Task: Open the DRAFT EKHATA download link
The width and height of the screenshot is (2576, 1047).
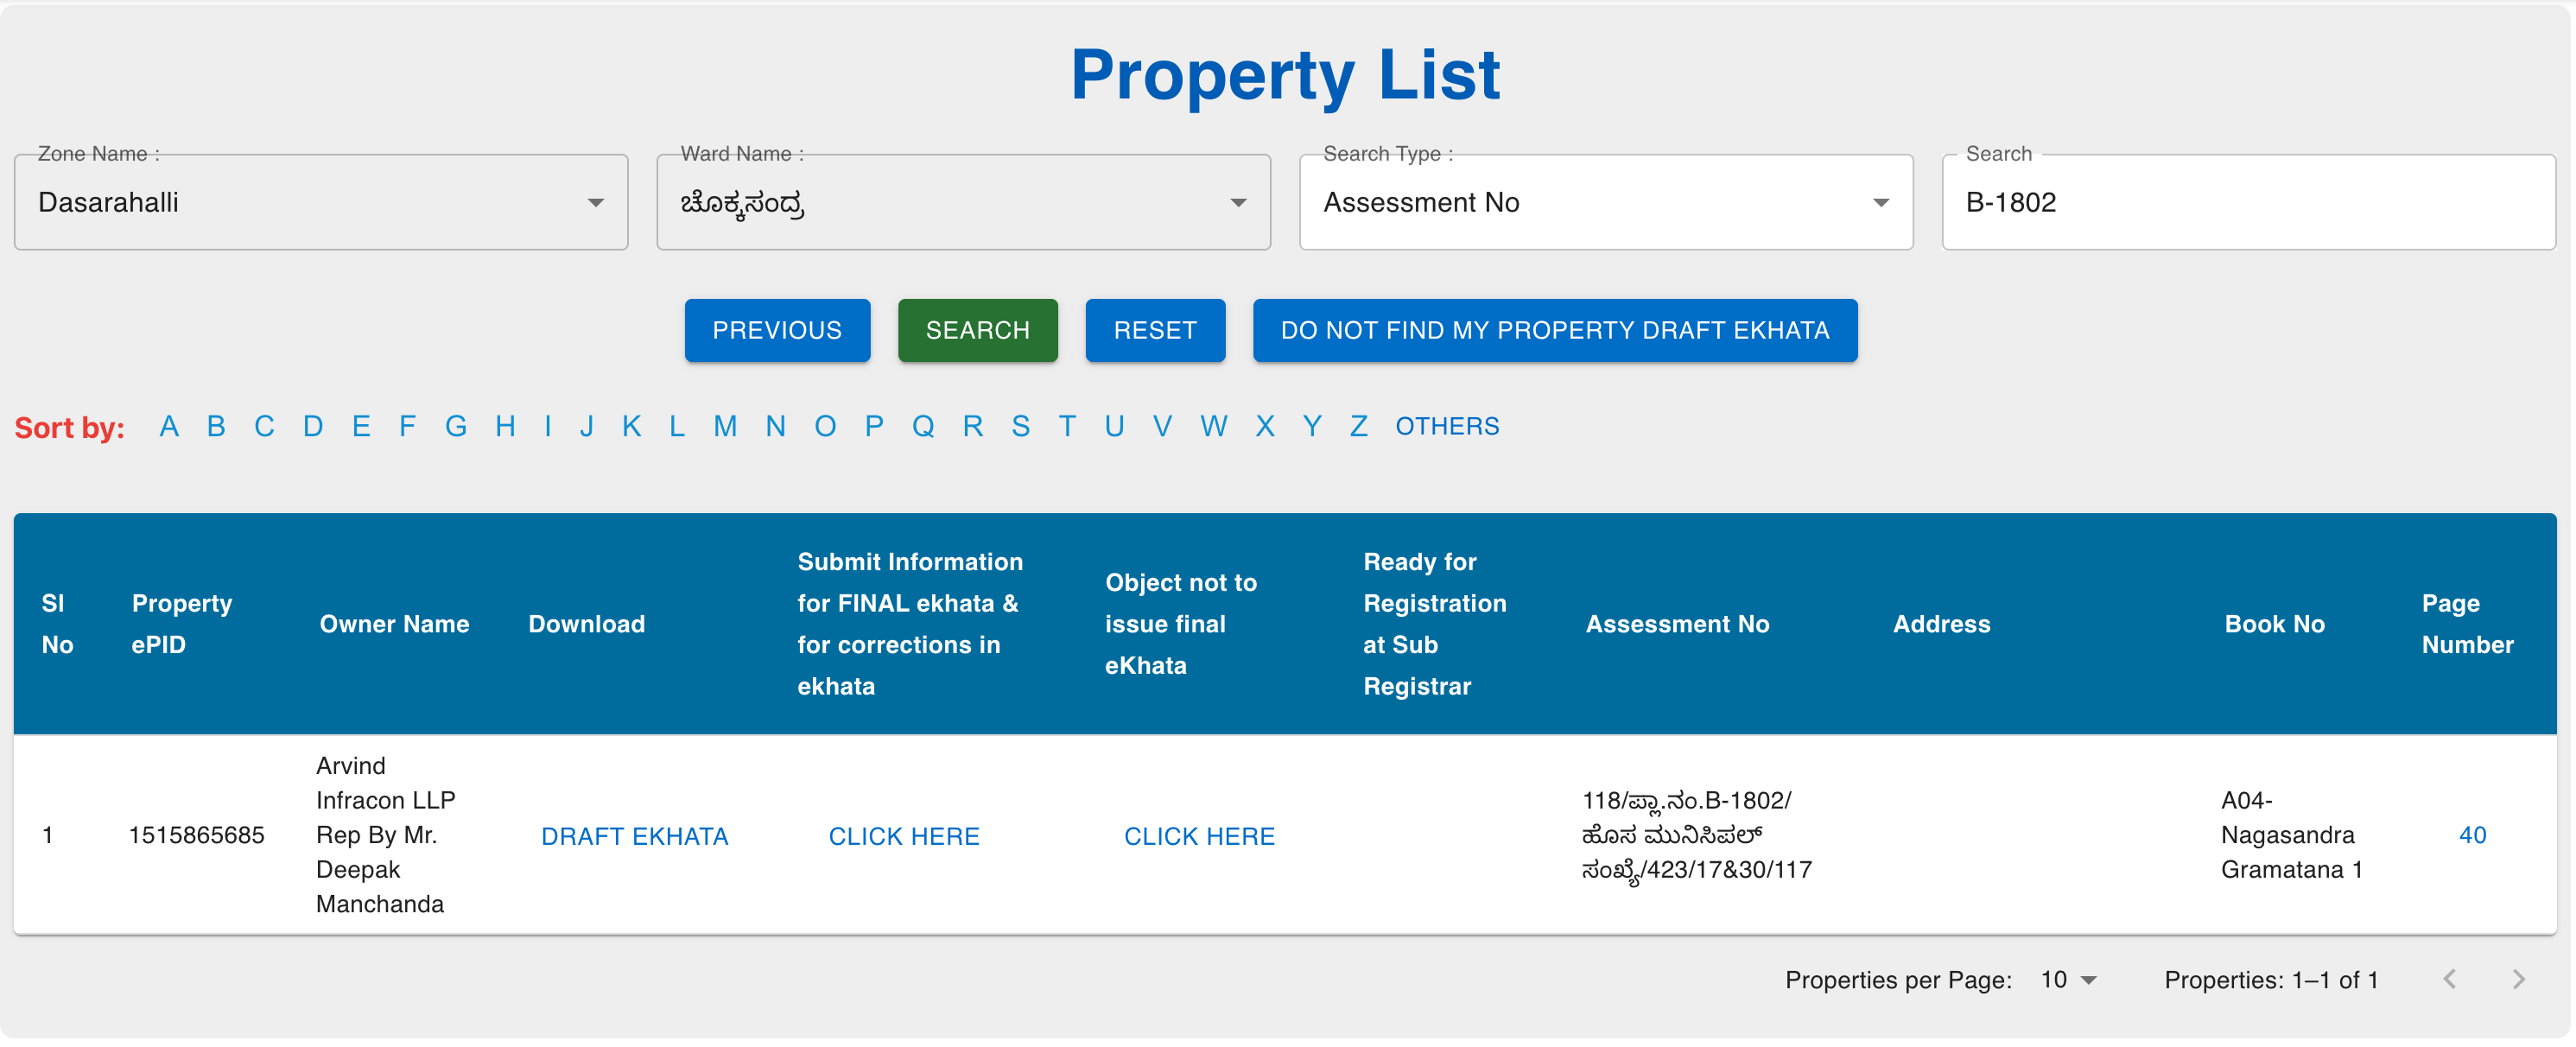Action: pyautogui.click(x=634, y=837)
